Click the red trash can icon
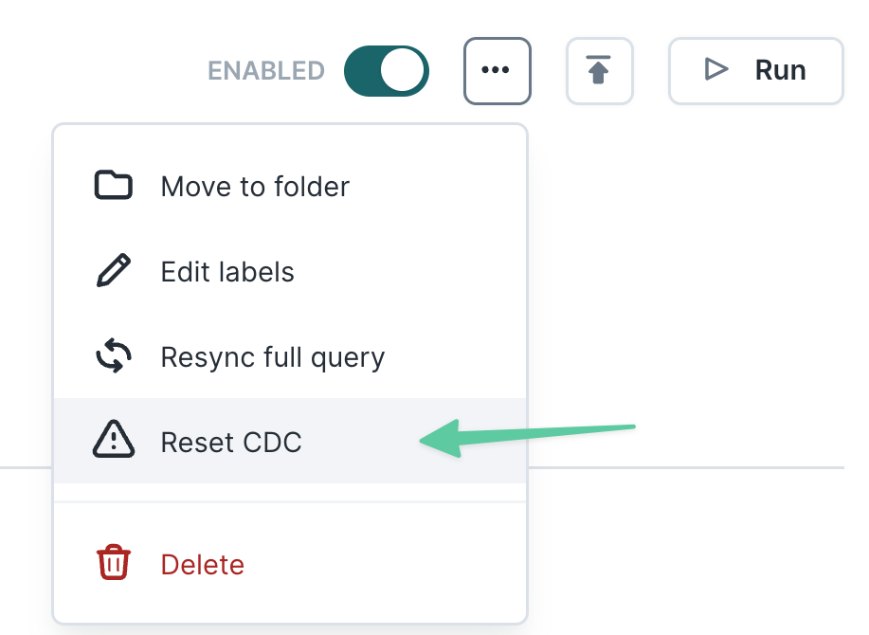869x635 pixels. click(114, 564)
